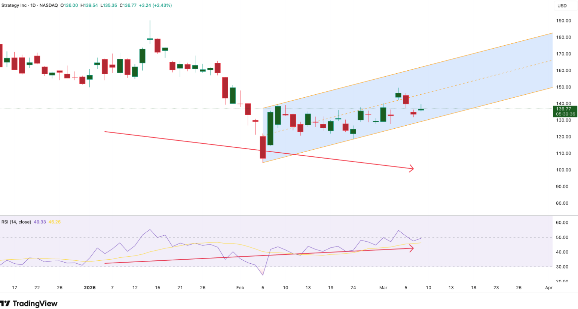Click the green 136.77 current price tag

coord(565,109)
